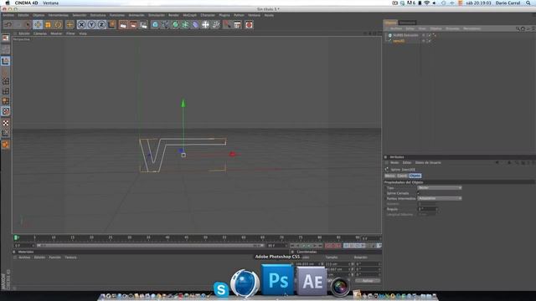Screen dimensions: 536x301
Task: Toggle the Y axis lock
Action: coord(91,24)
